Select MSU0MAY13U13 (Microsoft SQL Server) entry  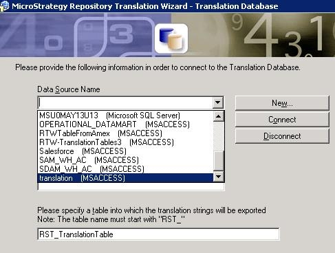[x=125, y=115]
